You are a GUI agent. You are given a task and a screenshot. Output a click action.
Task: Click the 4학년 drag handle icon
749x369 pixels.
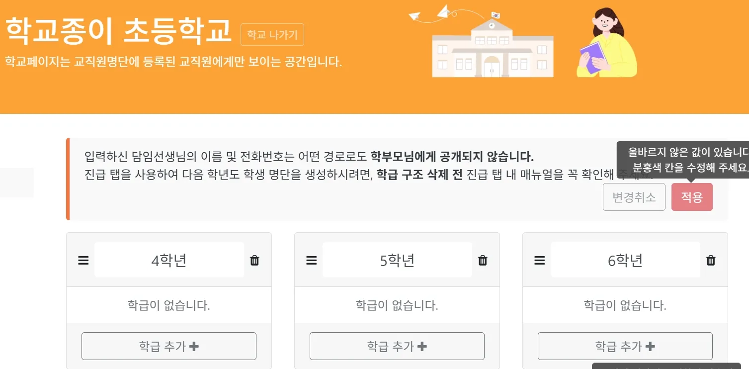pos(83,261)
